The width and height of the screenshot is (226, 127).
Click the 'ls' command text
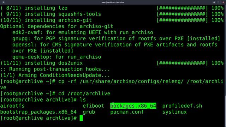(83, 99)
